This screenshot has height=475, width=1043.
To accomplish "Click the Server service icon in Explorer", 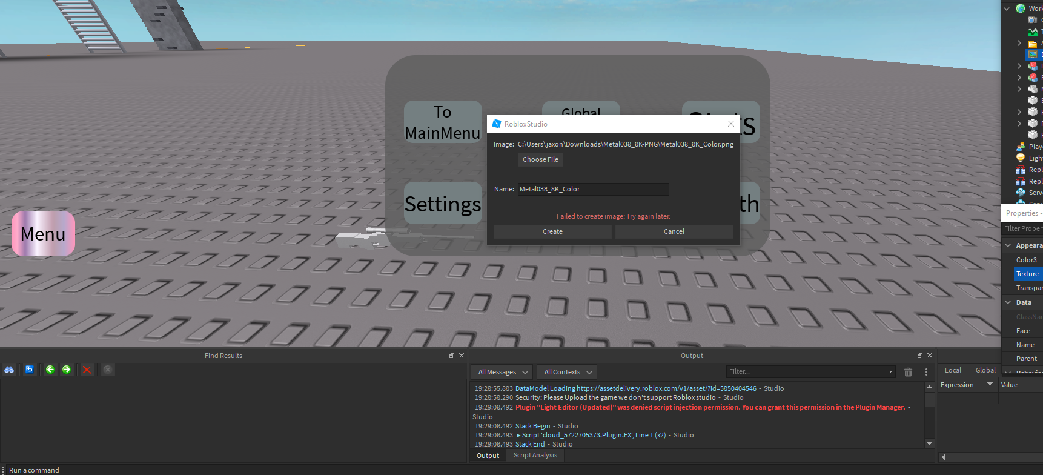I will (1021, 193).
